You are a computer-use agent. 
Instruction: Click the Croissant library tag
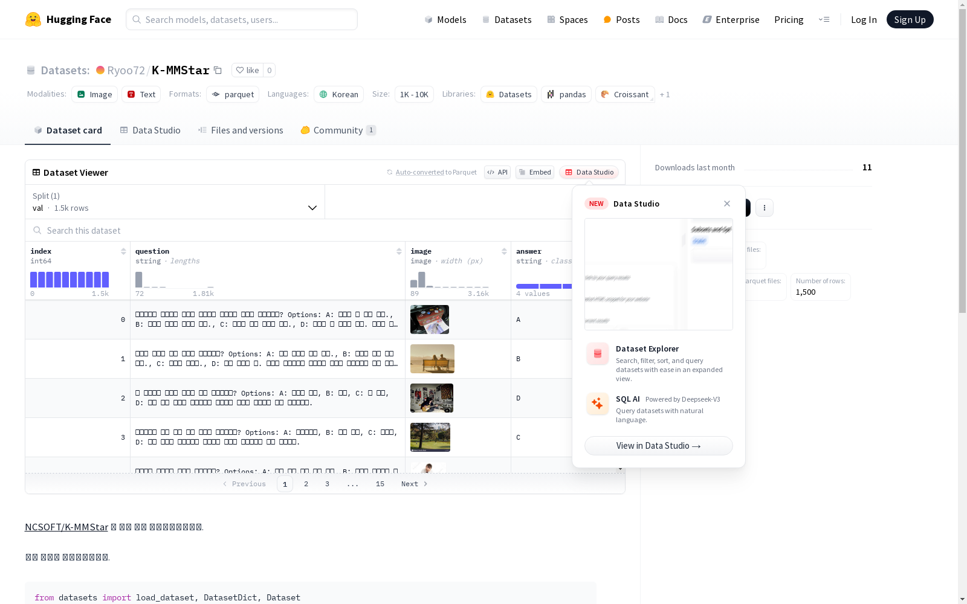(x=625, y=94)
